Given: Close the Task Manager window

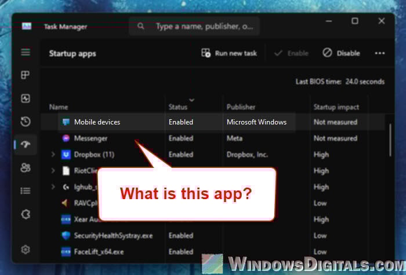Looking at the screenshot, I should pos(382,21).
